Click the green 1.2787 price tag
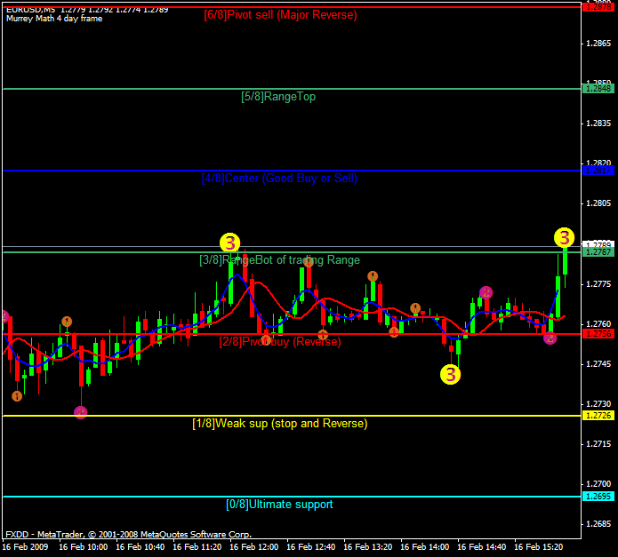 (x=598, y=252)
